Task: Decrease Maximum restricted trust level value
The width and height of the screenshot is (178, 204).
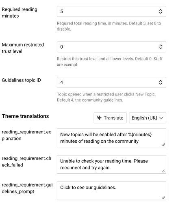Action: (161, 48)
